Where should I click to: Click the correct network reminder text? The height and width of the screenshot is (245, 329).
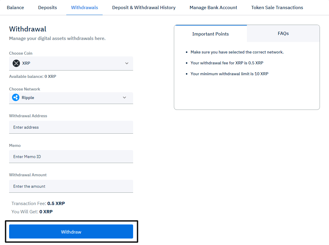tap(237, 52)
